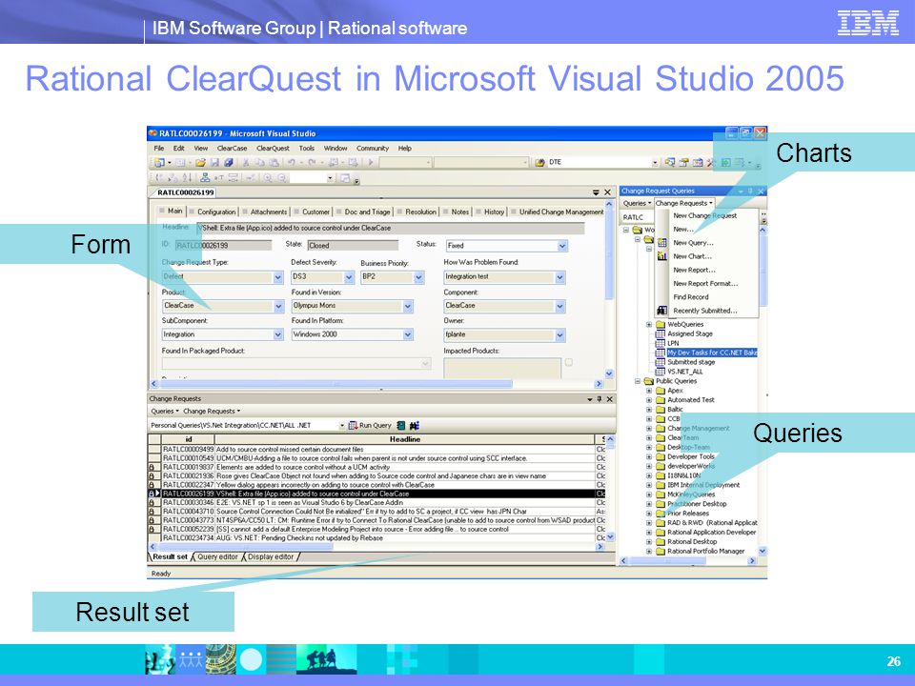The width and height of the screenshot is (915, 686).
Task: Click the Zoom Out magnifier toolbar icon
Action: click(x=282, y=178)
